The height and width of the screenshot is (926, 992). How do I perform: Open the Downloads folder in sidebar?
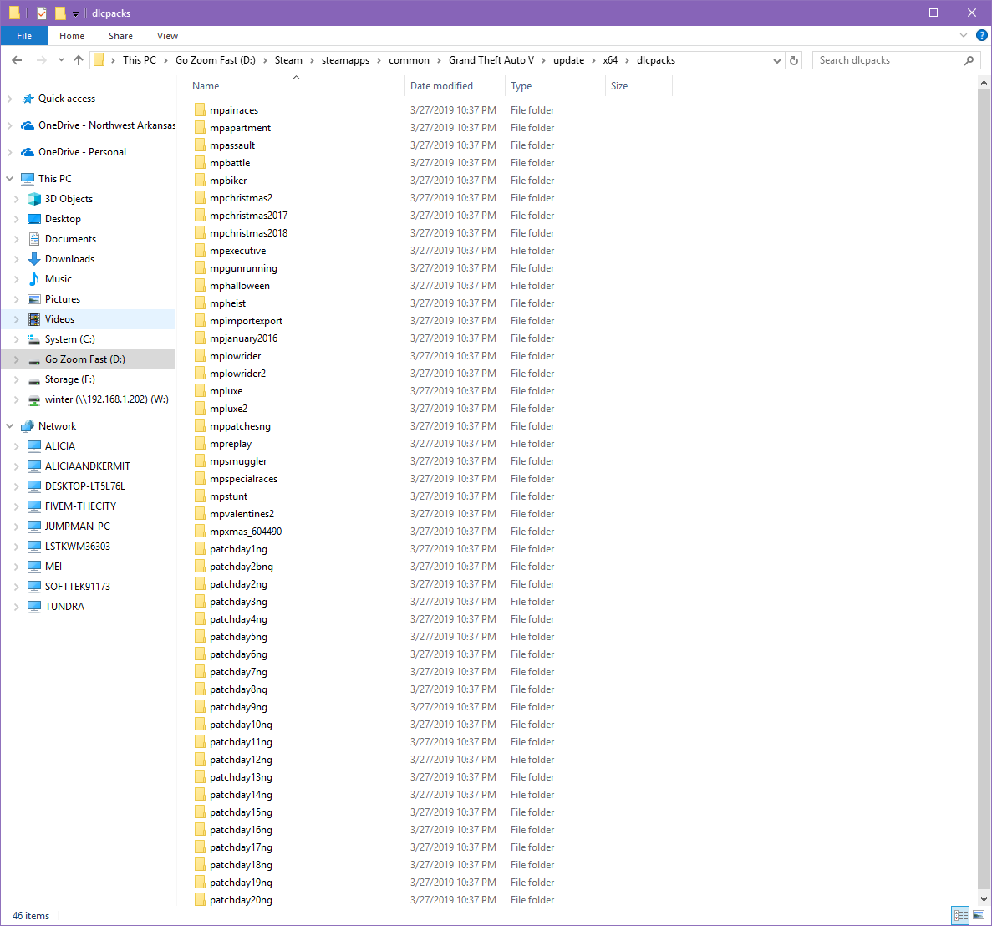[69, 259]
